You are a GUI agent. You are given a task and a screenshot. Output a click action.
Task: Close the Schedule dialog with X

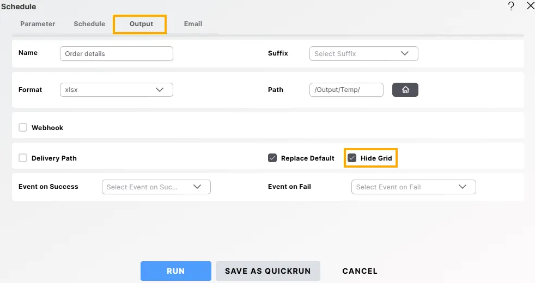[530, 6]
